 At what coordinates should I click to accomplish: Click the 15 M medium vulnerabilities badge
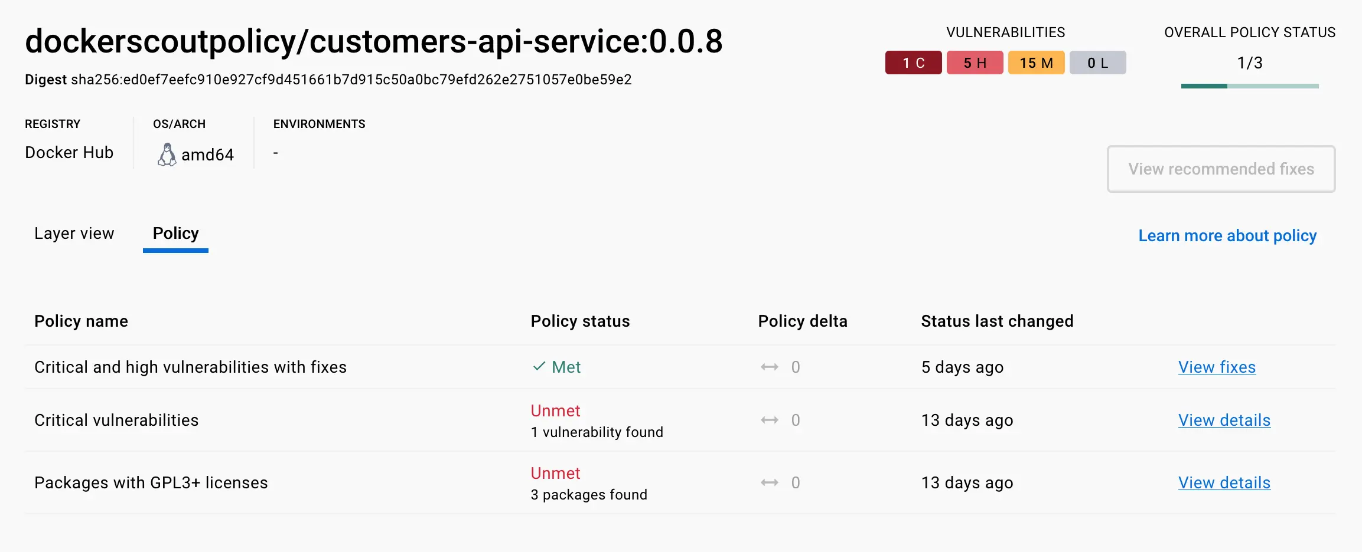[1036, 62]
